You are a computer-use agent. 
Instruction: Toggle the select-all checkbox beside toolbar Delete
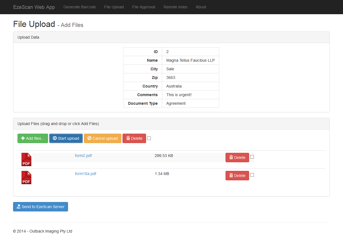click(x=149, y=138)
